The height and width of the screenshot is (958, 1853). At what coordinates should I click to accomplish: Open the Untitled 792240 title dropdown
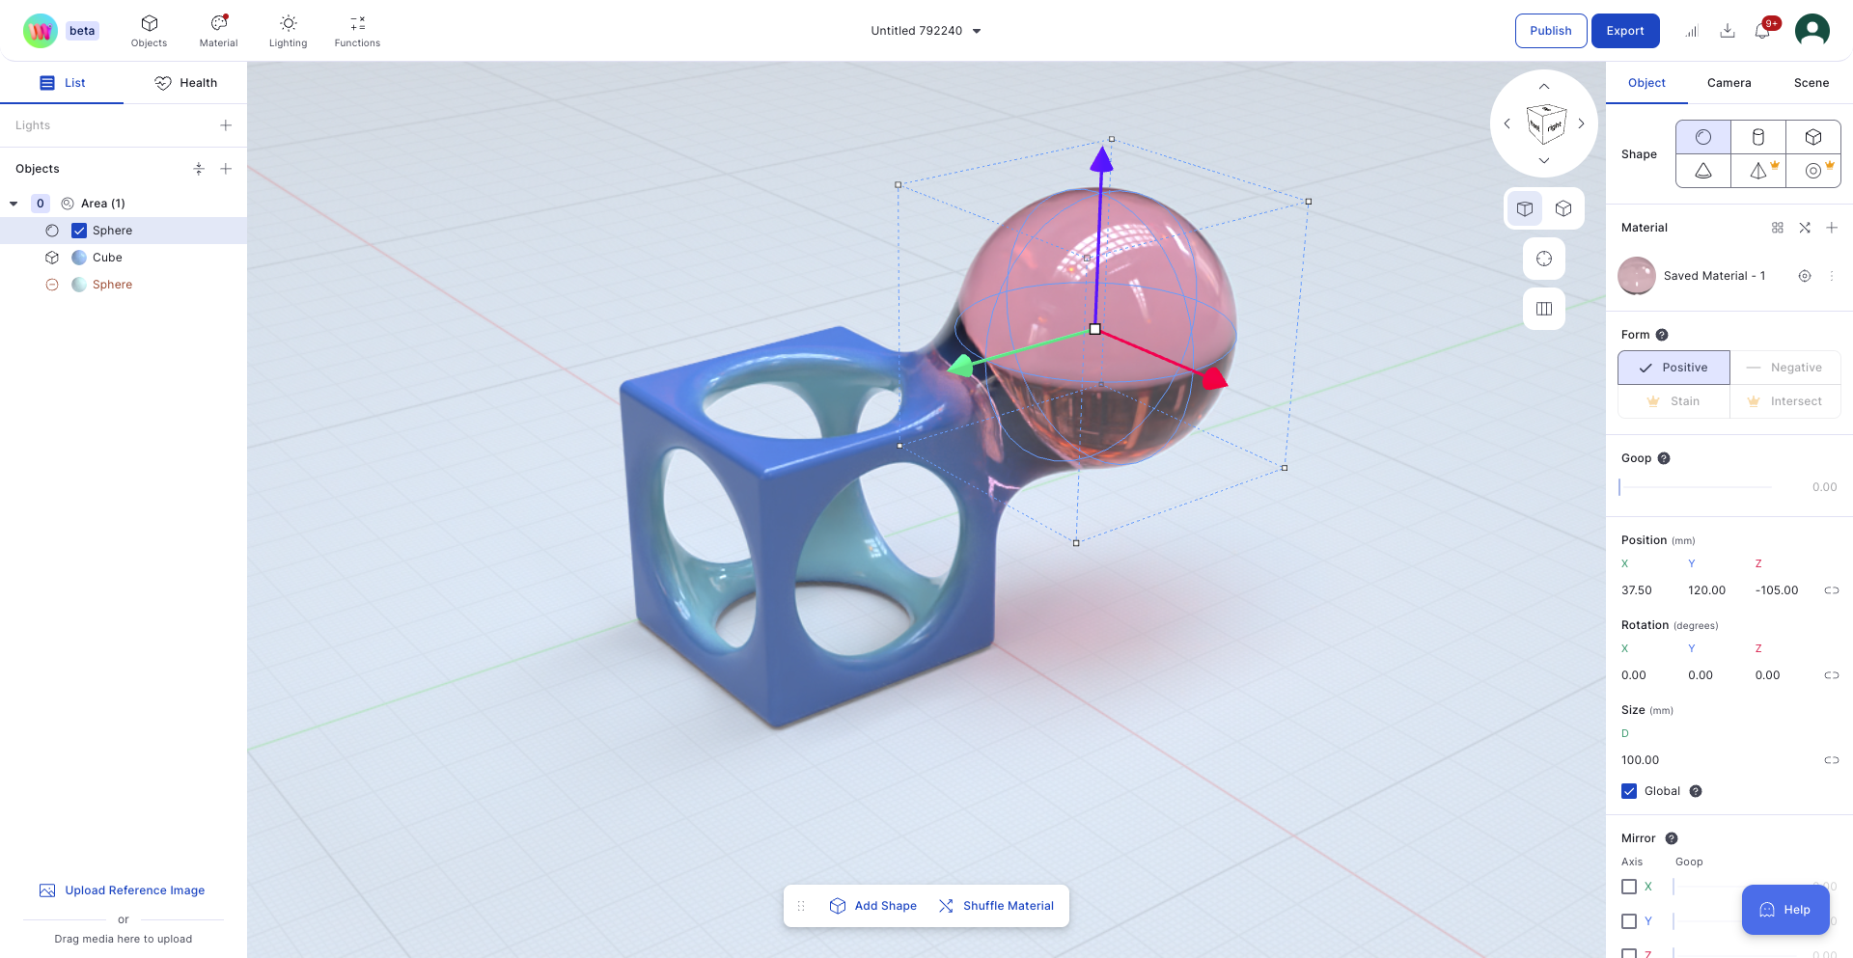tap(977, 30)
